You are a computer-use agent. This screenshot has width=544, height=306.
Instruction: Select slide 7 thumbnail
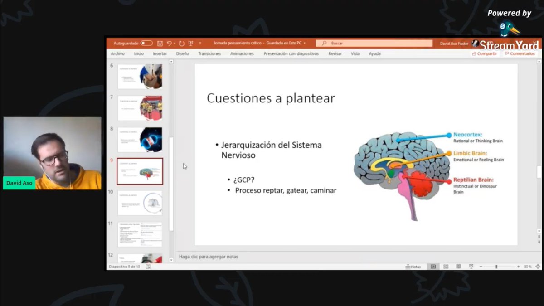point(140,108)
